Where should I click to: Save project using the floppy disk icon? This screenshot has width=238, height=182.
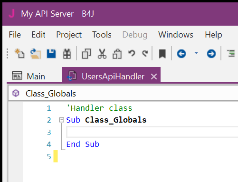click(51, 54)
